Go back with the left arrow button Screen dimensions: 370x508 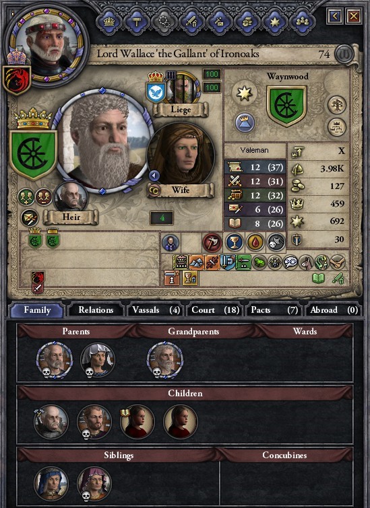[335, 15]
